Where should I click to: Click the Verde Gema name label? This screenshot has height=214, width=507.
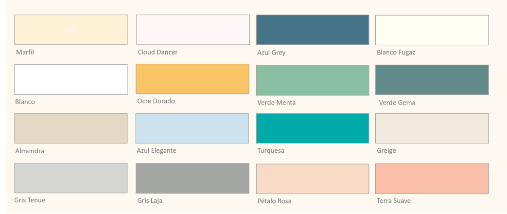pyautogui.click(x=397, y=103)
